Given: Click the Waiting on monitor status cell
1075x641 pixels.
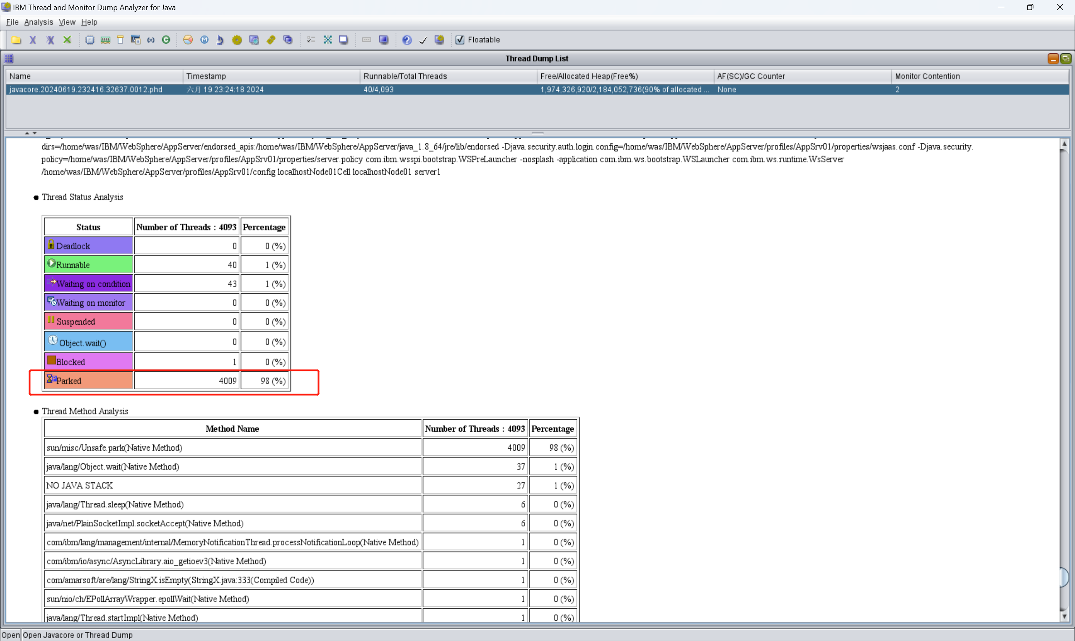Looking at the screenshot, I should click(x=88, y=303).
